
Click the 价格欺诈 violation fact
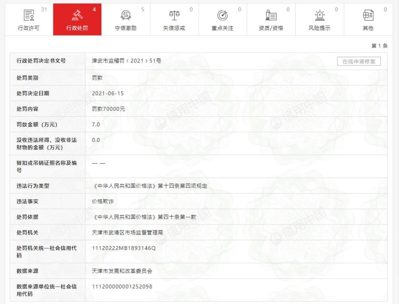tap(103, 201)
